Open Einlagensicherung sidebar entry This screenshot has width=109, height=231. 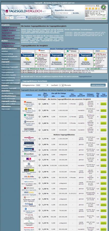click(8, 78)
